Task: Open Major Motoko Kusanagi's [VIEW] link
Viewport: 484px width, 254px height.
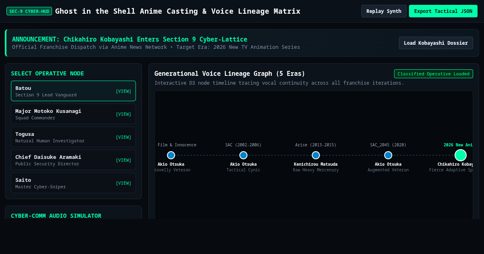Action: coord(123,114)
